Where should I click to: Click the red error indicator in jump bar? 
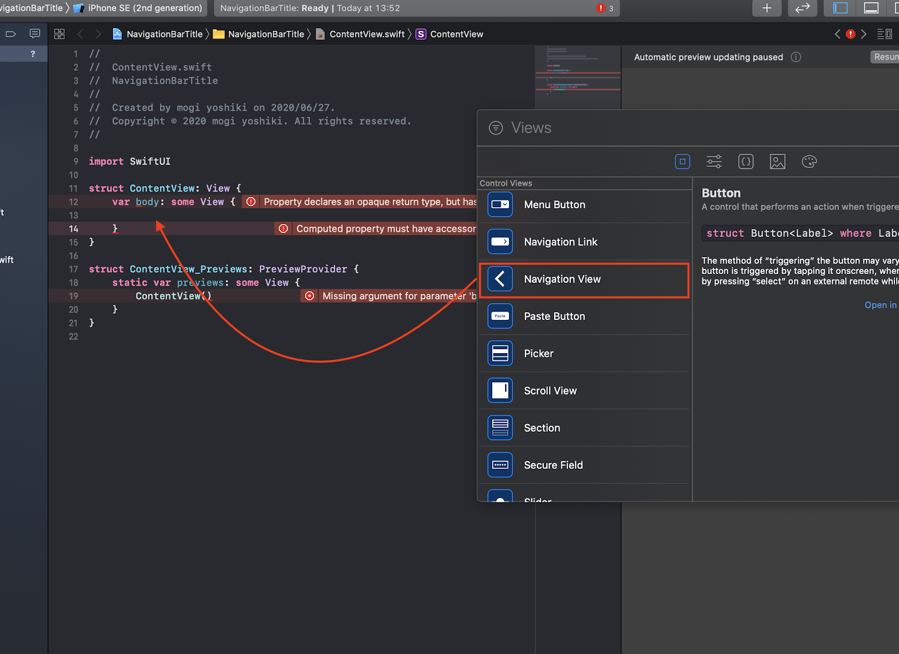coord(851,34)
